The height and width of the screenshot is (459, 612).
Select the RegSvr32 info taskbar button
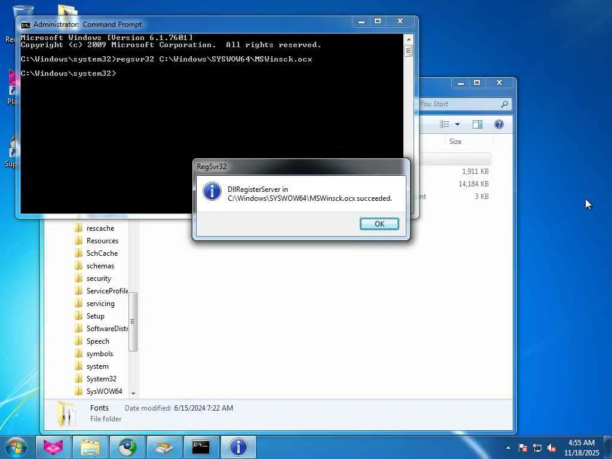[238, 447]
